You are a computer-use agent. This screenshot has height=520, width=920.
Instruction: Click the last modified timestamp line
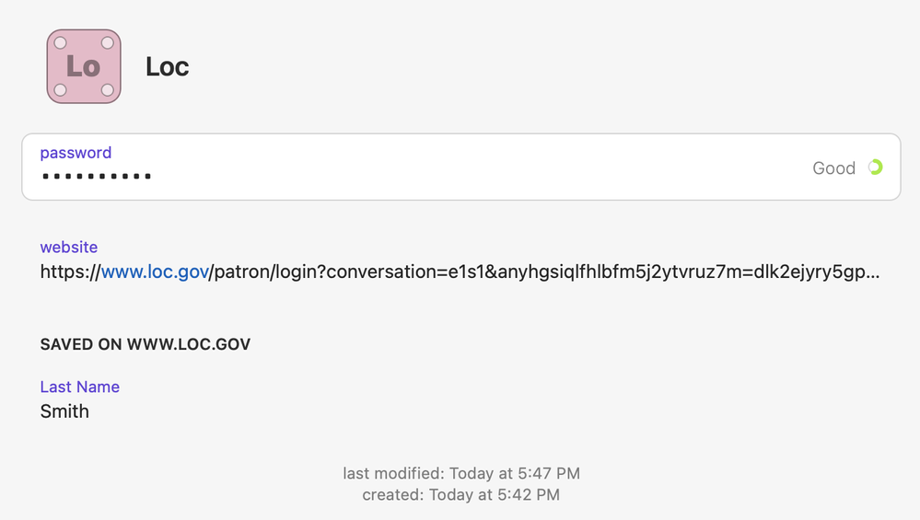point(460,473)
